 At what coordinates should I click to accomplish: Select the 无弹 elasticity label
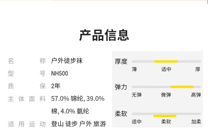pos(137,95)
